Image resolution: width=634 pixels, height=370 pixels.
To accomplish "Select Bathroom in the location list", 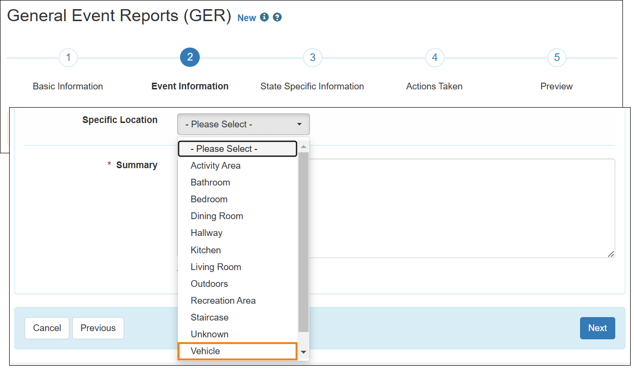I will [x=238, y=183].
